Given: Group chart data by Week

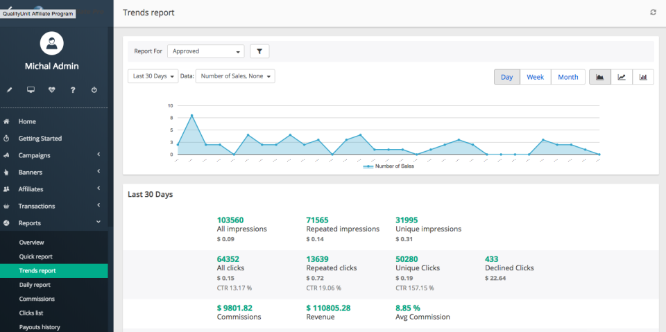Looking at the screenshot, I should [x=535, y=77].
